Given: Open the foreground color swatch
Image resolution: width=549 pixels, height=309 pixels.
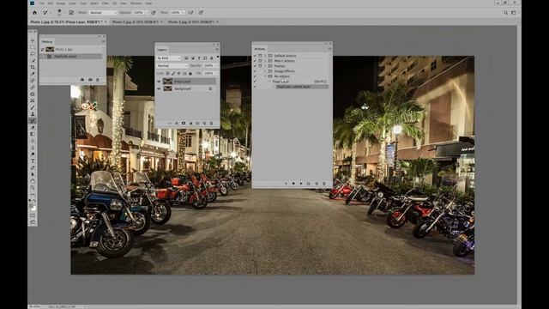Looking at the screenshot, I should pyautogui.click(x=32, y=206).
